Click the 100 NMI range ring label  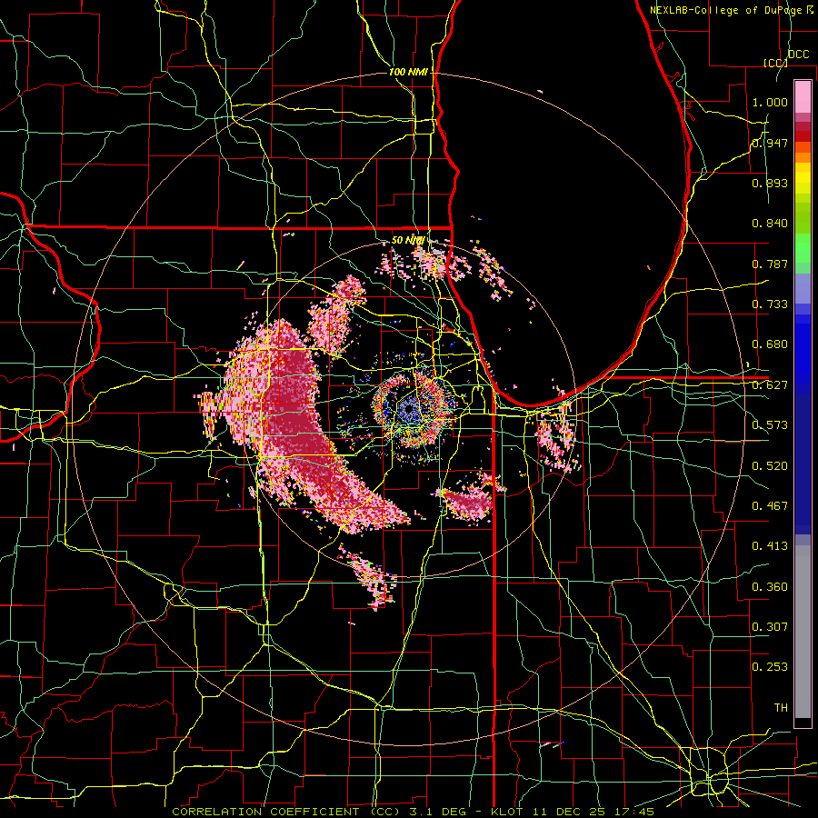point(408,72)
